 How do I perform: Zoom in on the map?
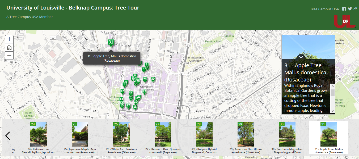[x=9, y=39]
